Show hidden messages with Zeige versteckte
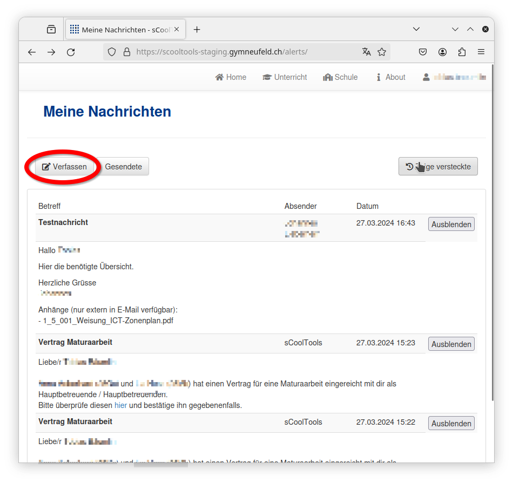The height and width of the screenshot is (483, 513). tap(438, 167)
